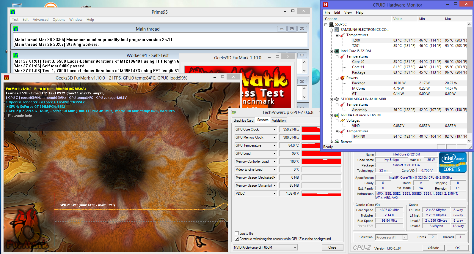Collapse the Intel Core i5 3210M node
This screenshot has height=254, width=474.
[331, 51]
